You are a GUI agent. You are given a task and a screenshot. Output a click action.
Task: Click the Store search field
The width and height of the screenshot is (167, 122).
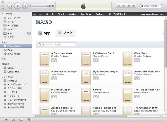pos(151,6)
